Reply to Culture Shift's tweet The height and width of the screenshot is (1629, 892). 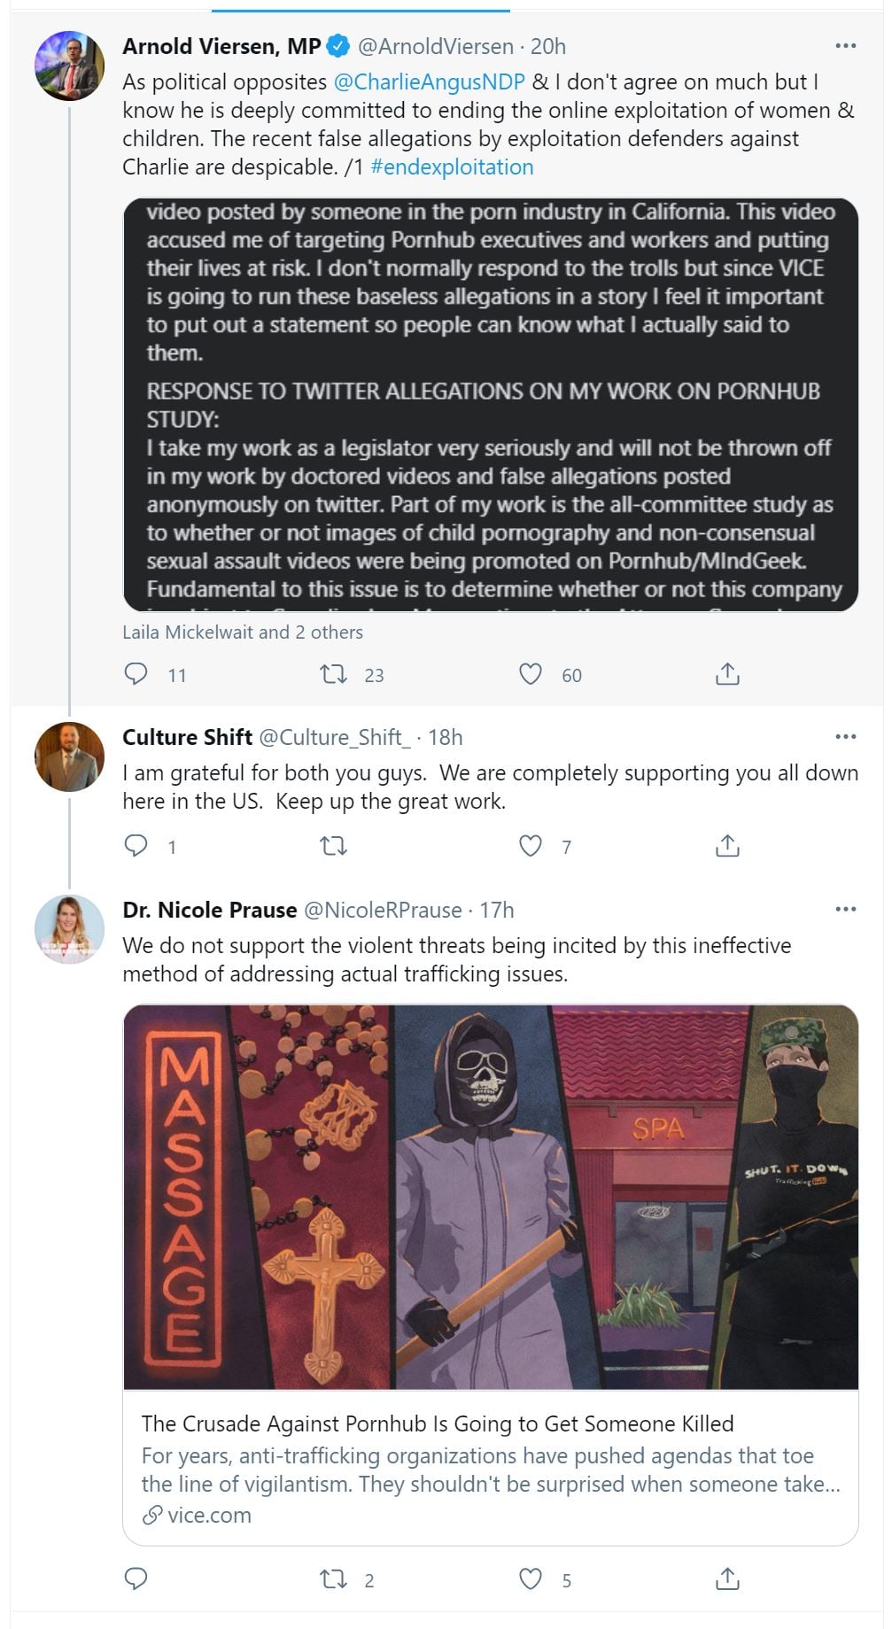[x=136, y=846]
